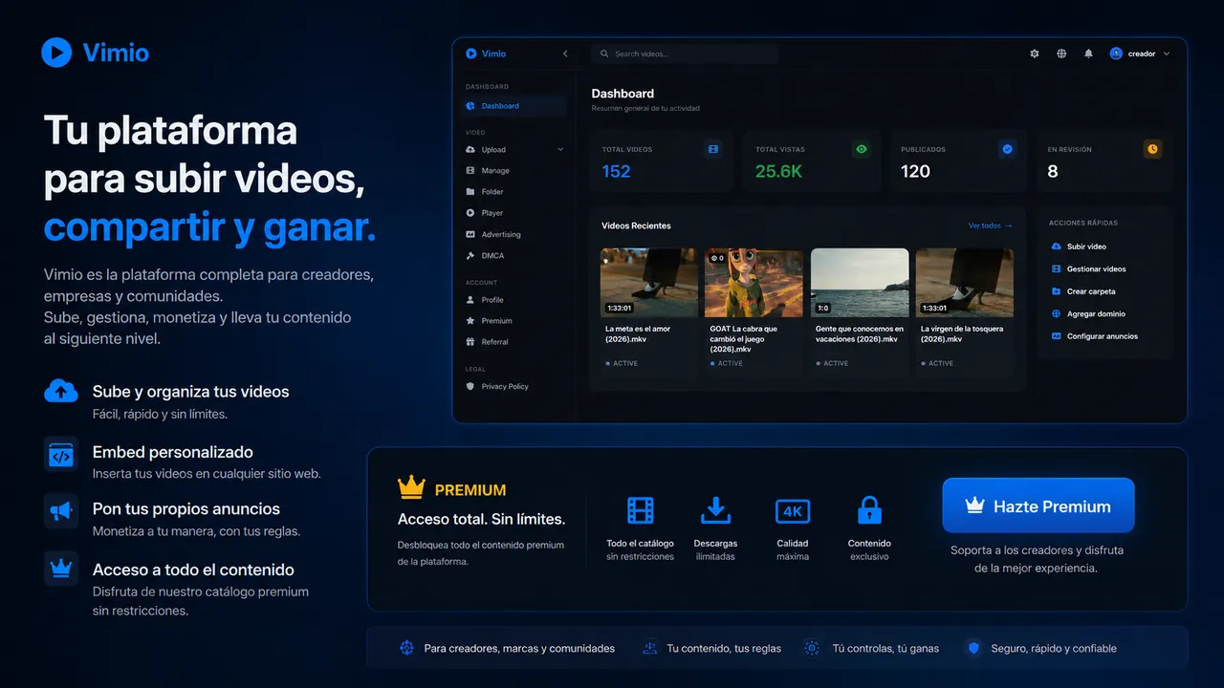The image size is (1224, 688).
Task: Click the Total Videos film icon
Action: (x=712, y=149)
